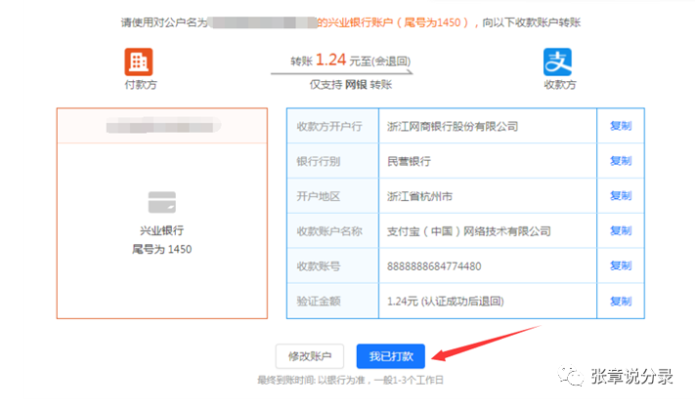Click the blurred account name header
The height and width of the screenshot is (406, 695).
tap(160, 126)
